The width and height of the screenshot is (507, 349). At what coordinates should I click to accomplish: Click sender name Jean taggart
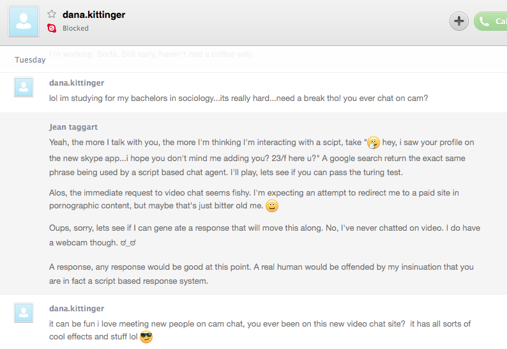point(73,127)
